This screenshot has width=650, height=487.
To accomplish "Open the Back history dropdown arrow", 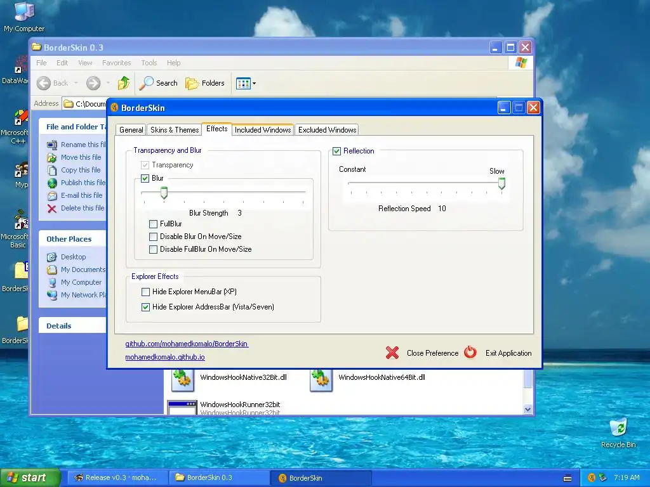I will click(76, 83).
